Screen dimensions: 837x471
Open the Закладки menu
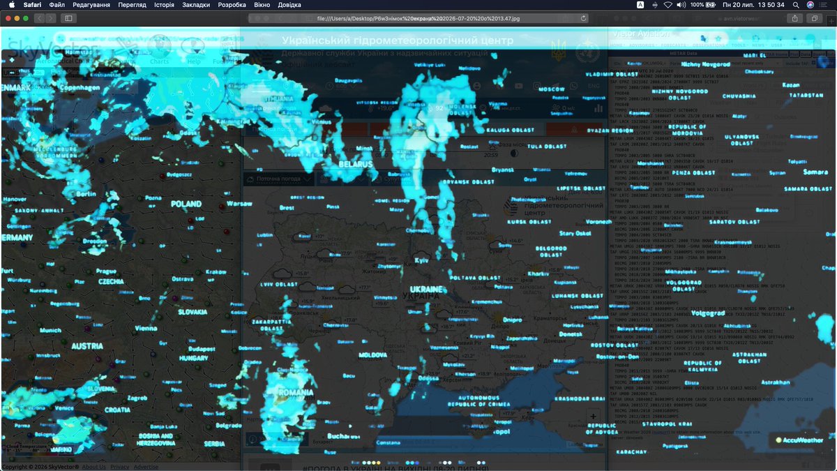(x=196, y=5)
